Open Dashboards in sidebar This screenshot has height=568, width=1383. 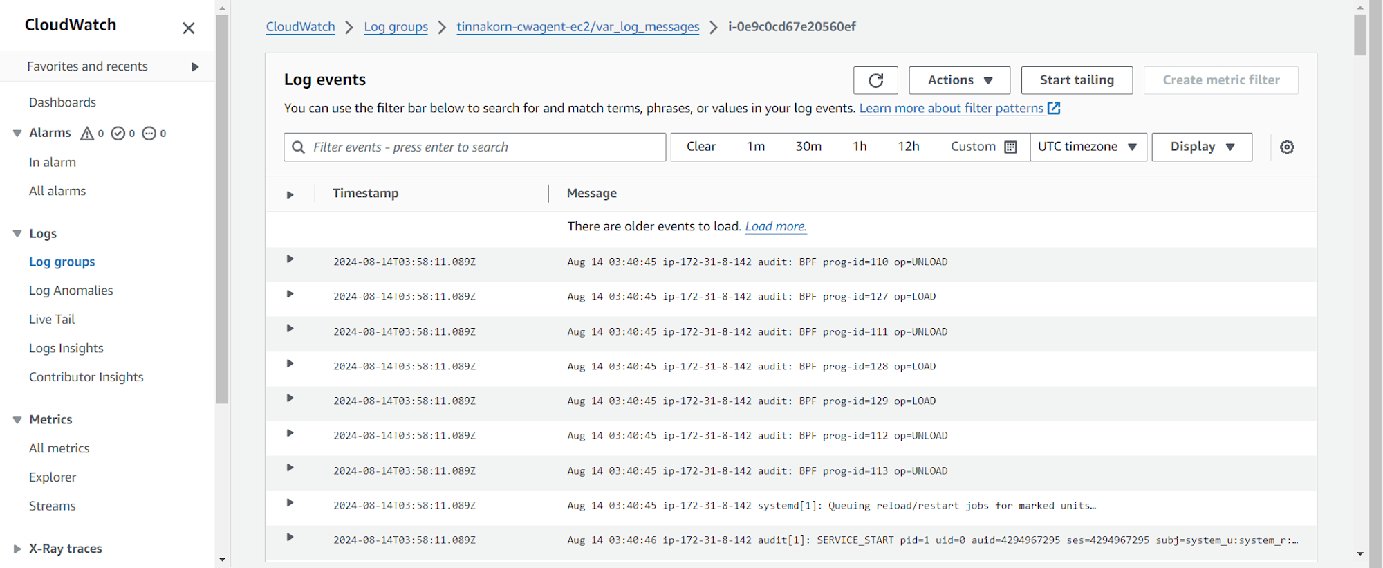[62, 102]
